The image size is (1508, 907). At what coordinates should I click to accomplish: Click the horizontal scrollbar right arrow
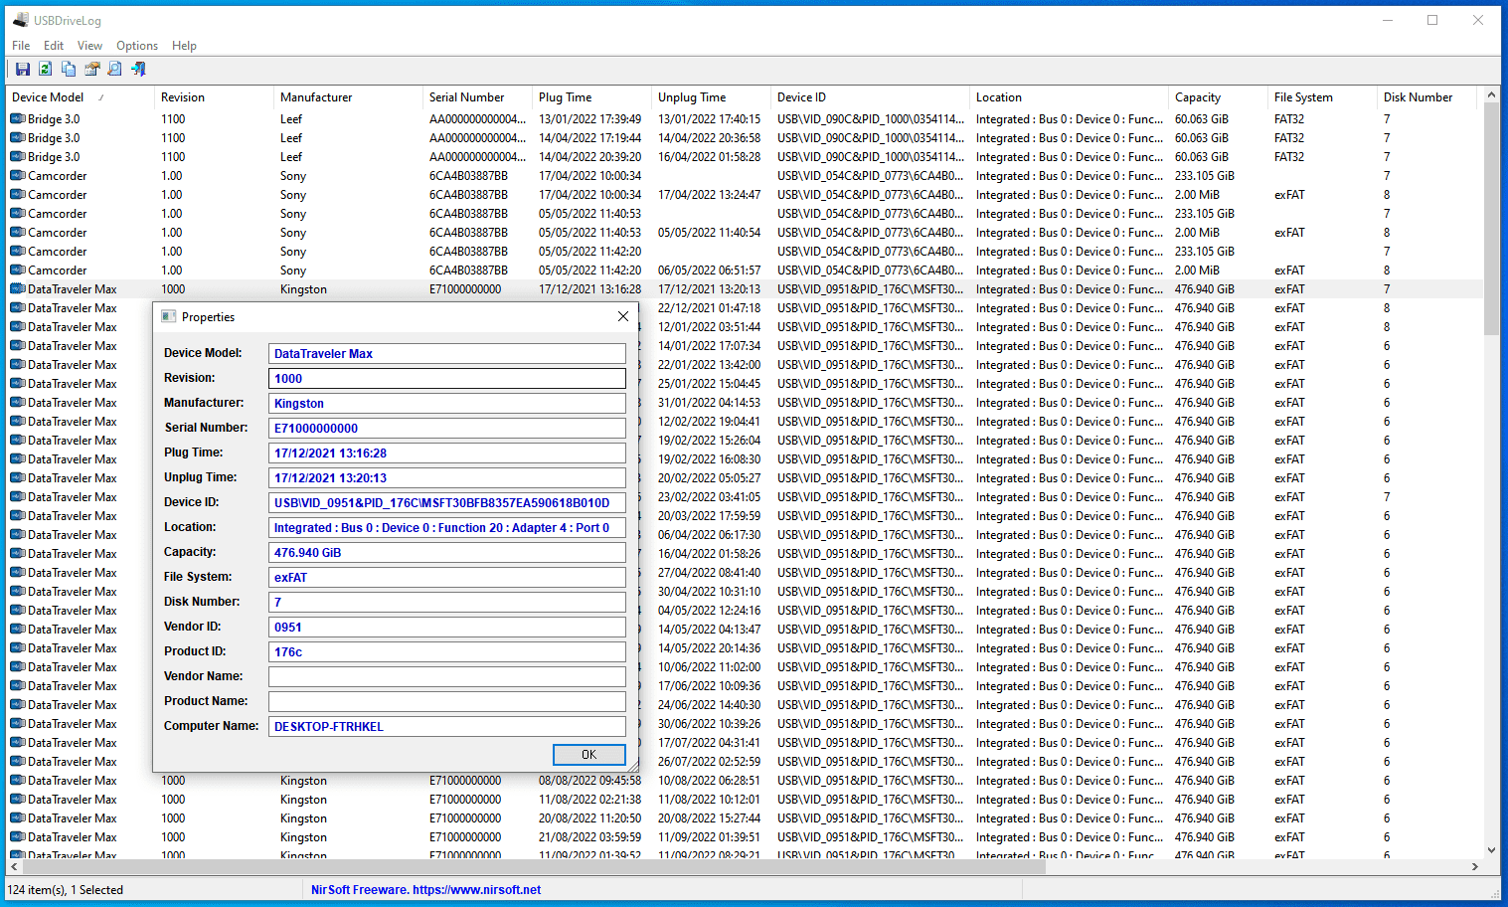pos(1474,867)
